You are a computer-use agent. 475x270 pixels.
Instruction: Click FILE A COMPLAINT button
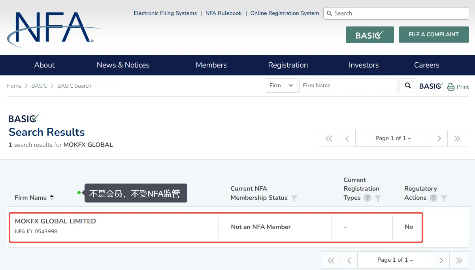(x=434, y=34)
